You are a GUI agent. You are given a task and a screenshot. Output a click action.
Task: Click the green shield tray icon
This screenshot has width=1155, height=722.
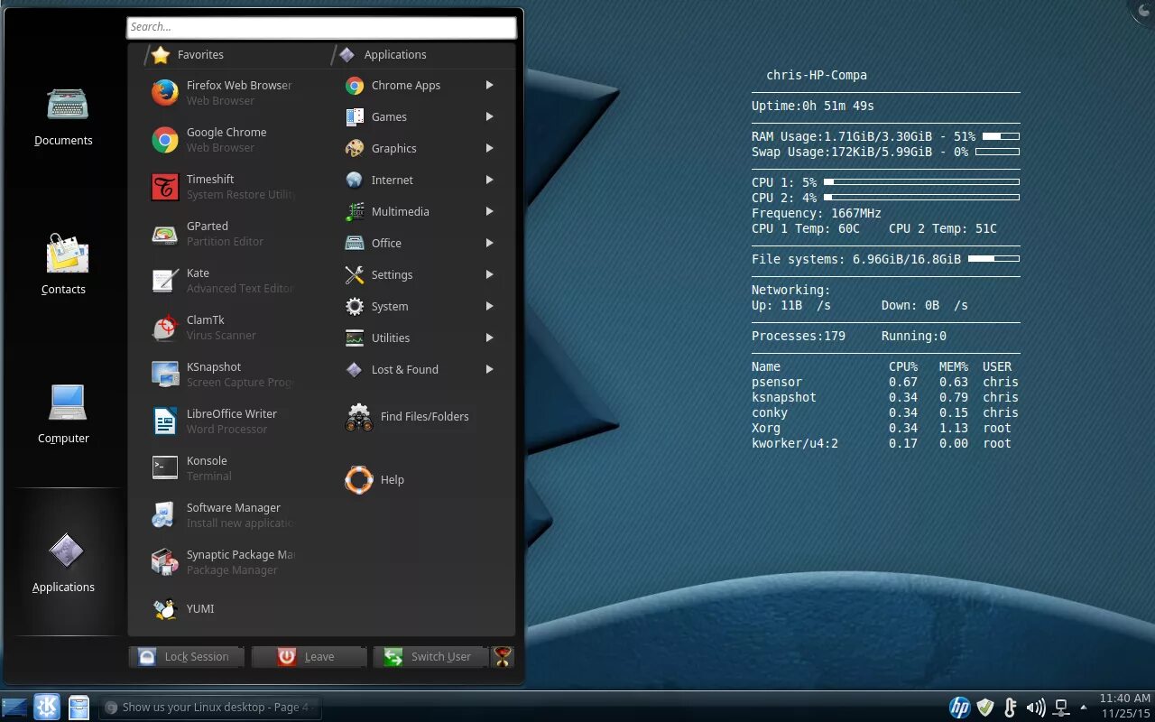(985, 707)
